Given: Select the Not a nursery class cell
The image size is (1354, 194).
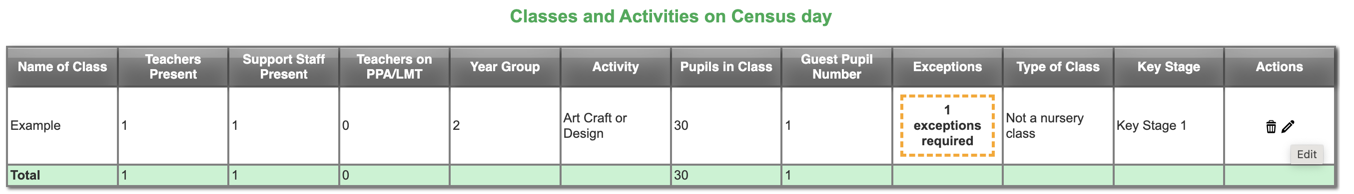Looking at the screenshot, I should tap(1058, 125).
